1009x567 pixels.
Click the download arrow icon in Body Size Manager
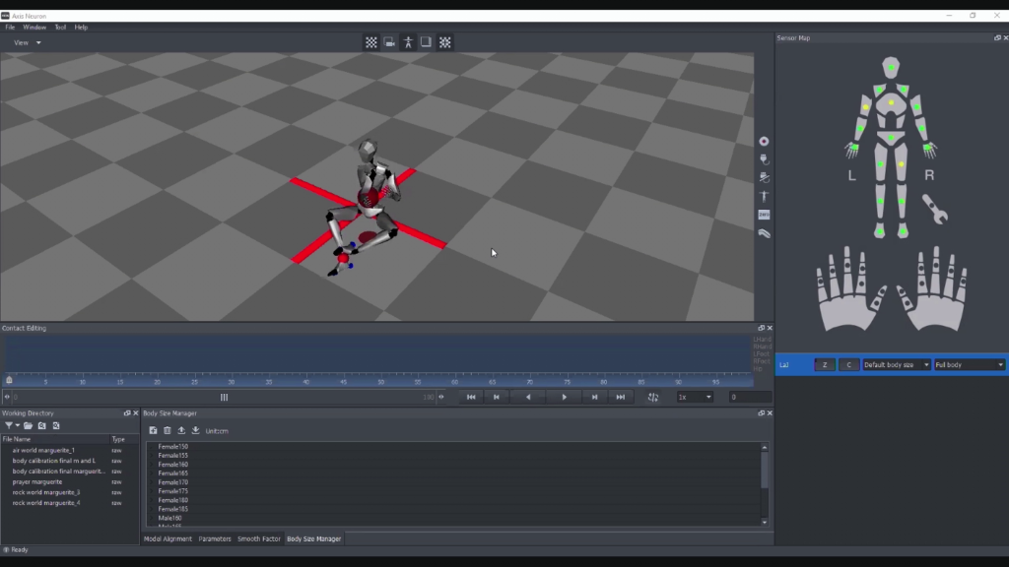pos(196,431)
